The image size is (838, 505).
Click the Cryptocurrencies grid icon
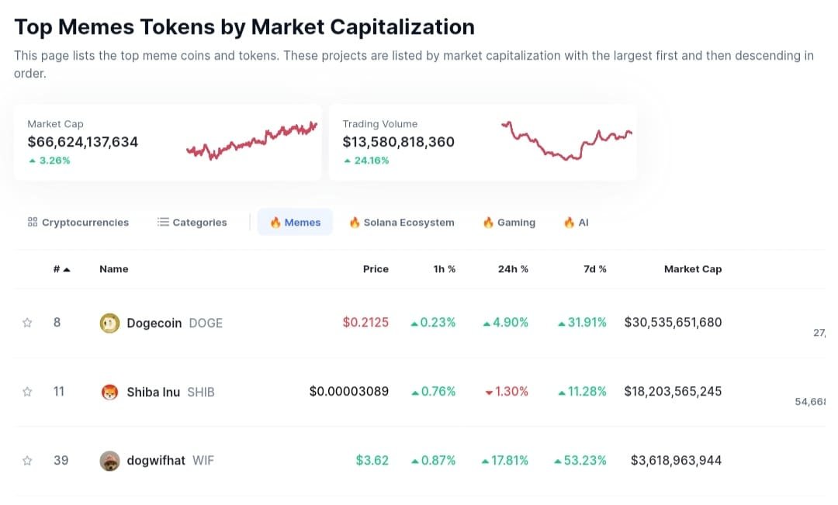pyautogui.click(x=33, y=222)
